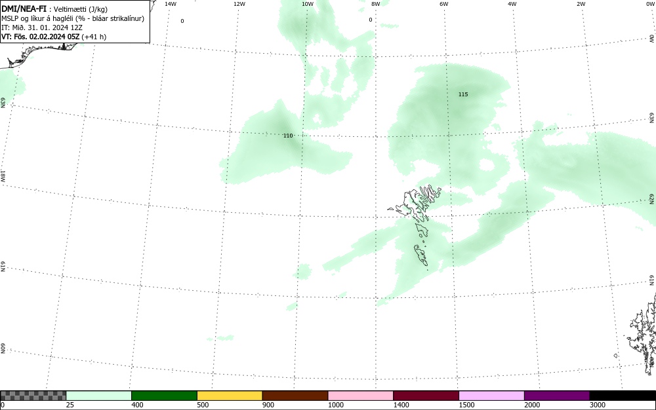The width and height of the screenshot is (656, 410).
Task: Click the 10W longitude label
Action: 308,4
